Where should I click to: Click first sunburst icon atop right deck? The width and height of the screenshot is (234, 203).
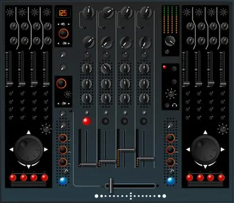(x=187, y=12)
